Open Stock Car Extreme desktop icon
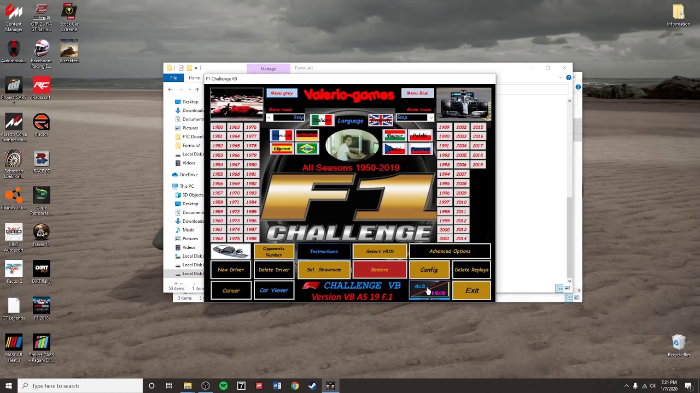 [69, 17]
